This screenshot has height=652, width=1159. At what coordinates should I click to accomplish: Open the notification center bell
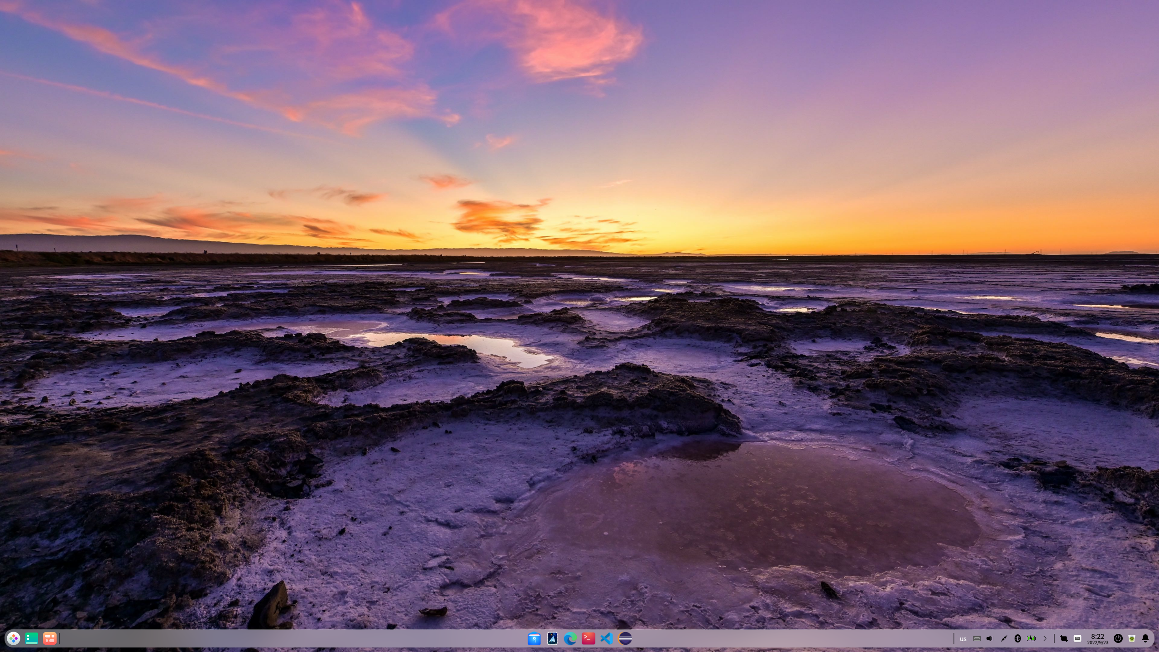[1145, 638]
